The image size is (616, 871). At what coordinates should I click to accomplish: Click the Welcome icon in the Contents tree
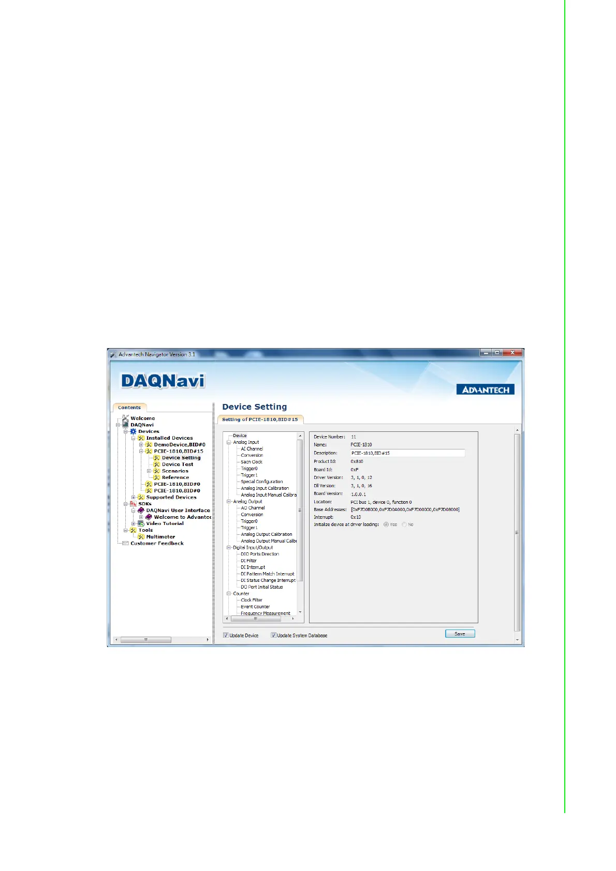(125, 418)
